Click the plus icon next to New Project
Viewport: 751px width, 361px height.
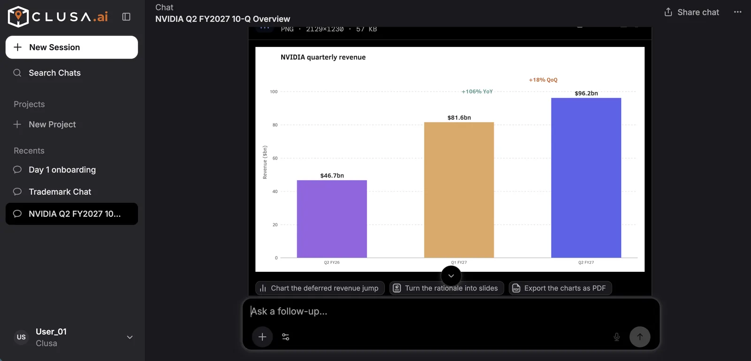pos(17,124)
